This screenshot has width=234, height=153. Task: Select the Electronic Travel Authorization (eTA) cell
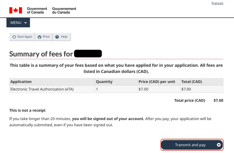[x=42, y=89]
